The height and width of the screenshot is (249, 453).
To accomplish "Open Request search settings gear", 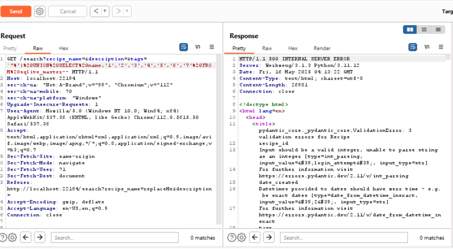I will pyautogui.click(x=12, y=238).
